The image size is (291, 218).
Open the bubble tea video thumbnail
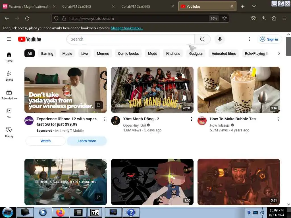pyautogui.click(x=239, y=90)
